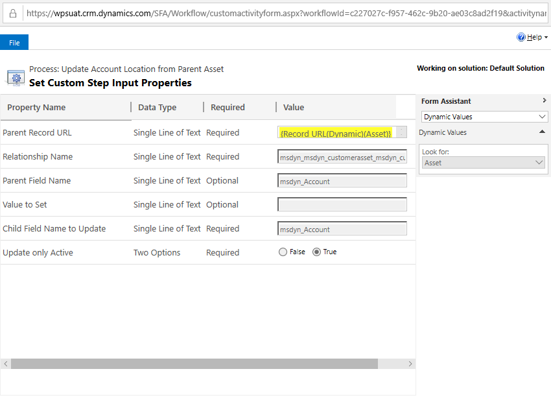Click the horizontal scrollbar left arrow
Image resolution: width=551 pixels, height=415 pixels.
coord(6,364)
